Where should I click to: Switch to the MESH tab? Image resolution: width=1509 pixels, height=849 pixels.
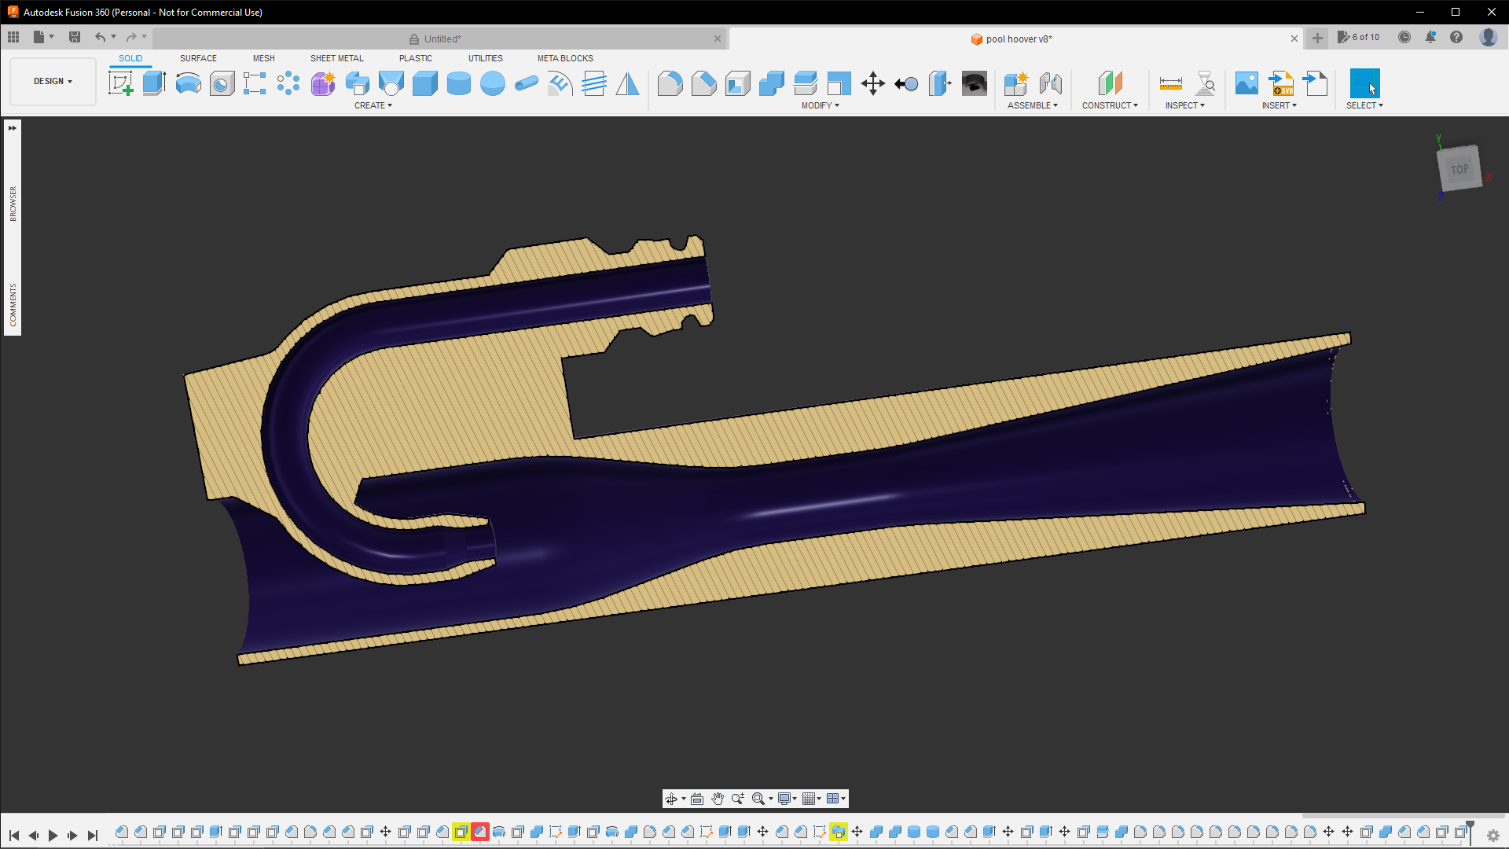[x=263, y=58]
